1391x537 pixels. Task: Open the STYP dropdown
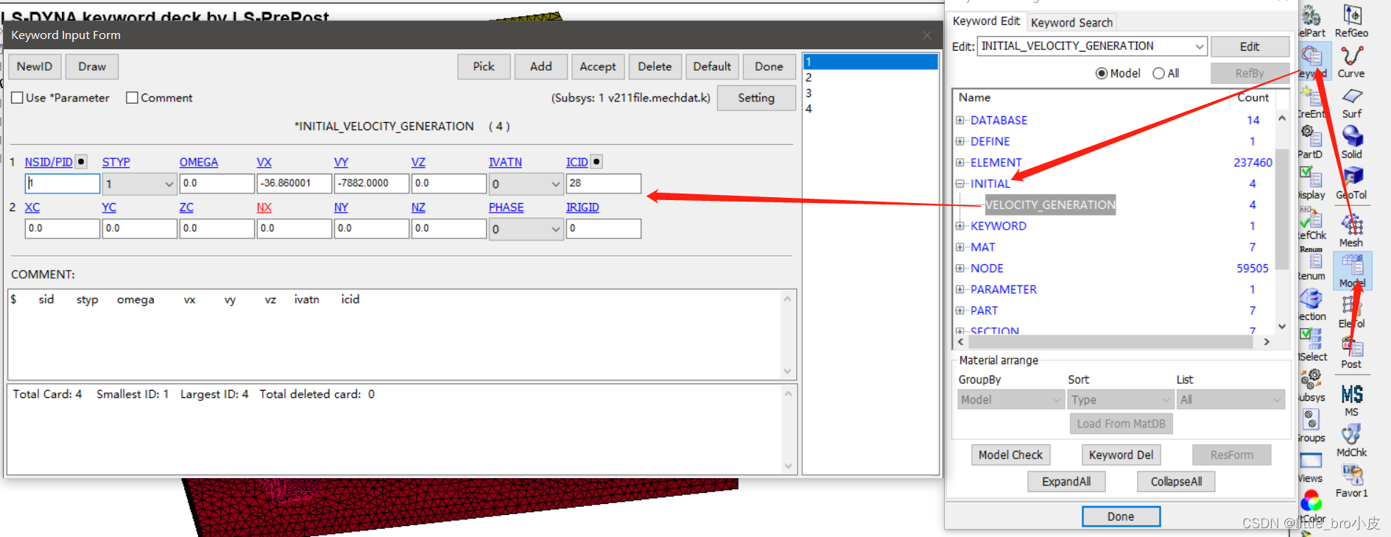pyautogui.click(x=139, y=184)
